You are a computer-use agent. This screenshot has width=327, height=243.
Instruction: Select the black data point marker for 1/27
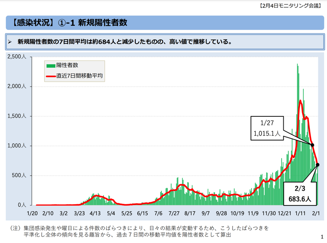[x=312, y=145]
